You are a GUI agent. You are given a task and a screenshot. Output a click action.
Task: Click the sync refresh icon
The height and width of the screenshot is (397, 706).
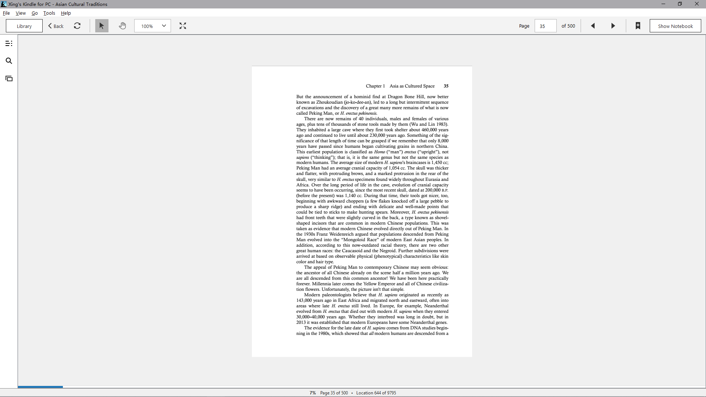[x=77, y=26]
